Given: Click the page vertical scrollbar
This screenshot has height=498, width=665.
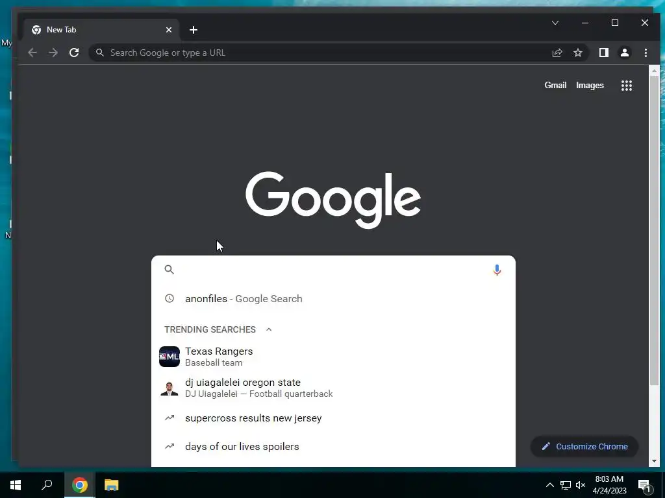Looking at the screenshot, I should (x=654, y=231).
